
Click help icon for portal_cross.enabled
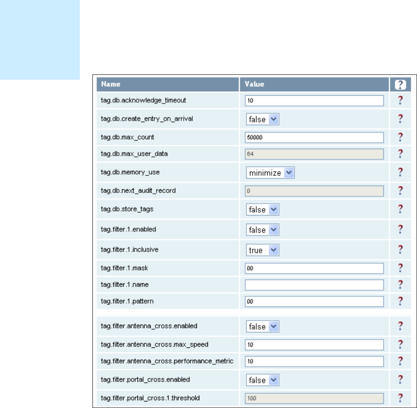coord(400,379)
